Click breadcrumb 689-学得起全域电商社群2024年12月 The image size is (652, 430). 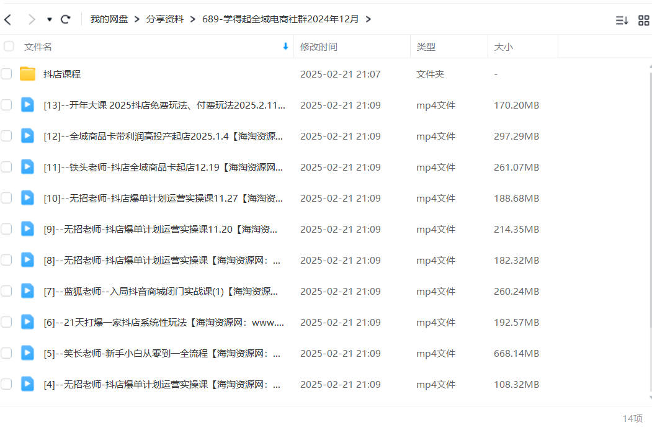coord(280,19)
